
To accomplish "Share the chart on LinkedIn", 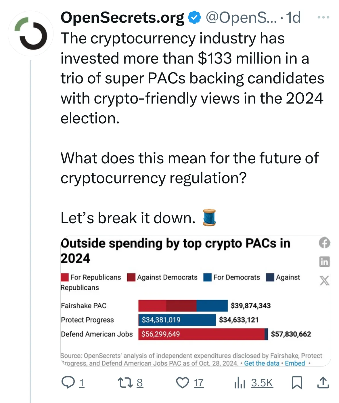I will (324, 262).
